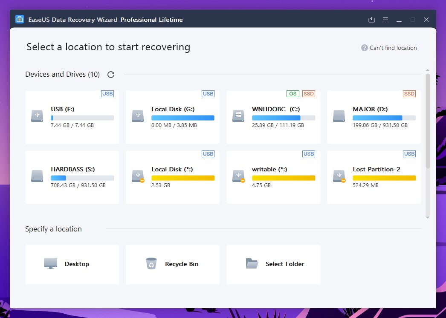Click the 'Devices and Drives (10)' heading
446x318 pixels.
[63, 74]
